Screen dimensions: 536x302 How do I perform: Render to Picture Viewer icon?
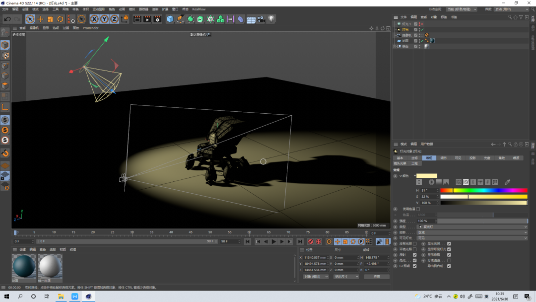point(147,19)
